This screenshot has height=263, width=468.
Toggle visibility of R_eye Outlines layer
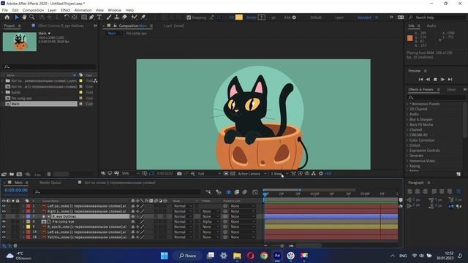click(4, 216)
